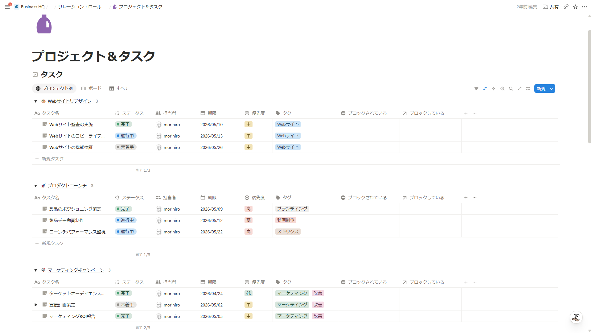The width and height of the screenshot is (592, 333).
Task: Click the タスク database title
Action: click(52, 74)
